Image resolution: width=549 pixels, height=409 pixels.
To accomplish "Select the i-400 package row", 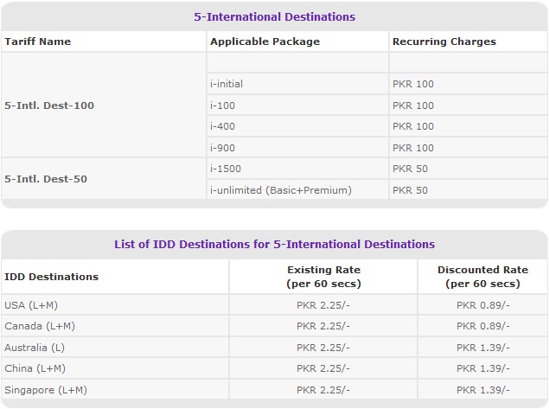I will (x=377, y=126).
